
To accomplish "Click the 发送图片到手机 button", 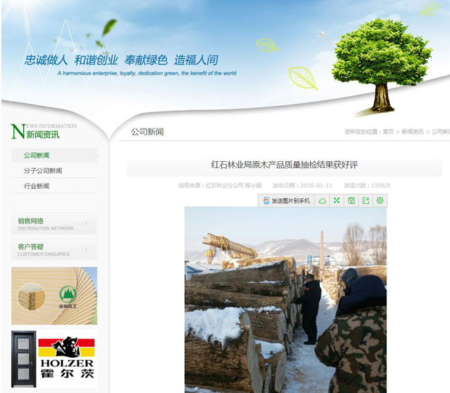I will pos(287,201).
